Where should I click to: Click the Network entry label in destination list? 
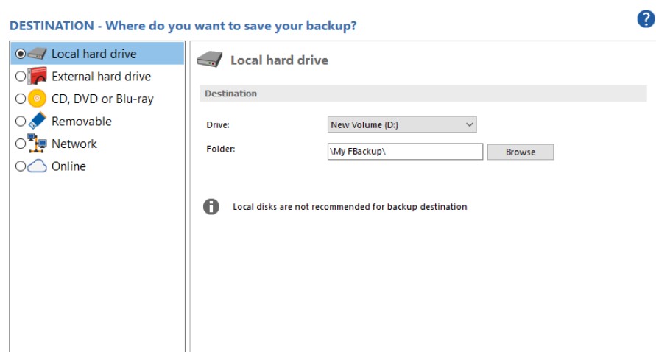[74, 144]
